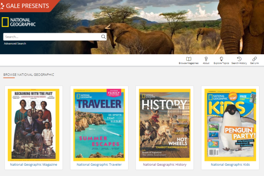Open National Geographic Traveler link

99,165
